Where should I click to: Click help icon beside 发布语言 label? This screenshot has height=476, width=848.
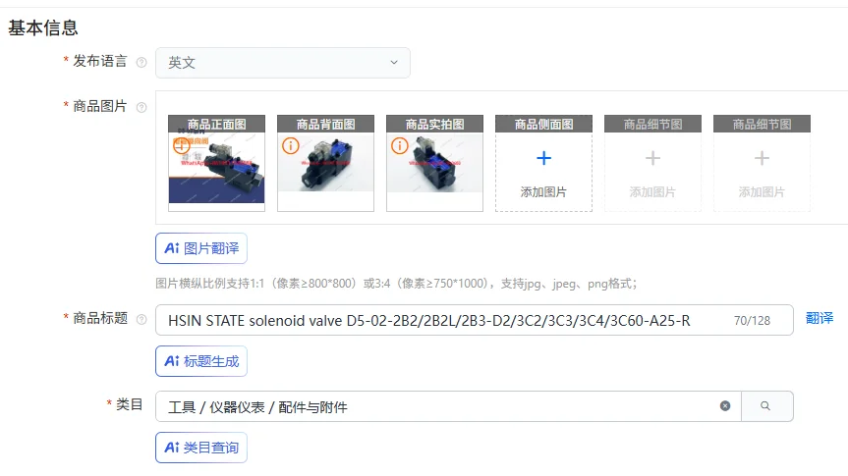click(x=141, y=62)
